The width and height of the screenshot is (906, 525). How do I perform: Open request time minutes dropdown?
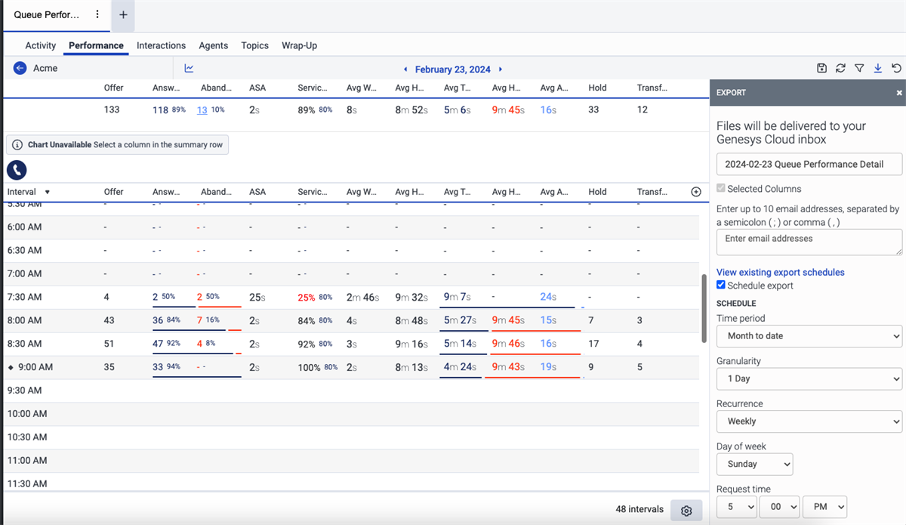pos(780,507)
